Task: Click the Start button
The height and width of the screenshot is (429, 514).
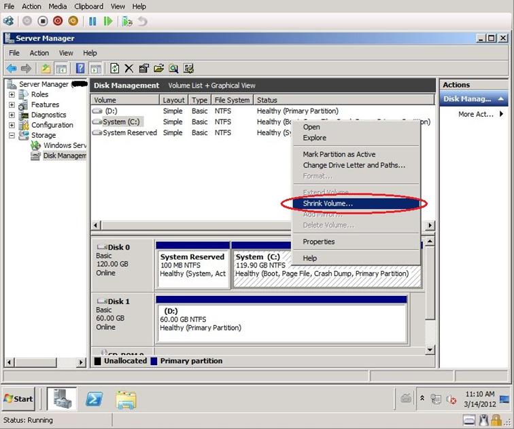Action: click(x=19, y=398)
